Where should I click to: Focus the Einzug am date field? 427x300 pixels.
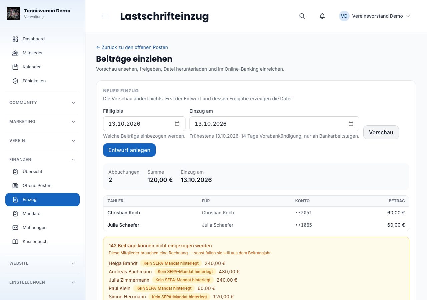[x=274, y=124]
